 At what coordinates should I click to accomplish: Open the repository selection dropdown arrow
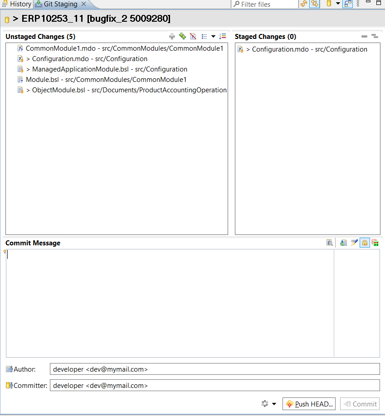tap(338, 4)
